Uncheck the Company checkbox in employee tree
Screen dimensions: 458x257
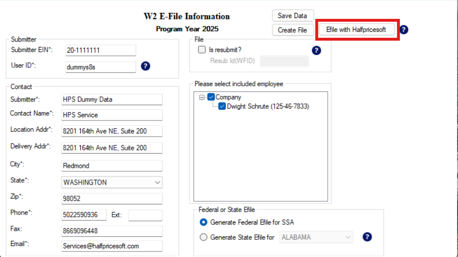[211, 97]
